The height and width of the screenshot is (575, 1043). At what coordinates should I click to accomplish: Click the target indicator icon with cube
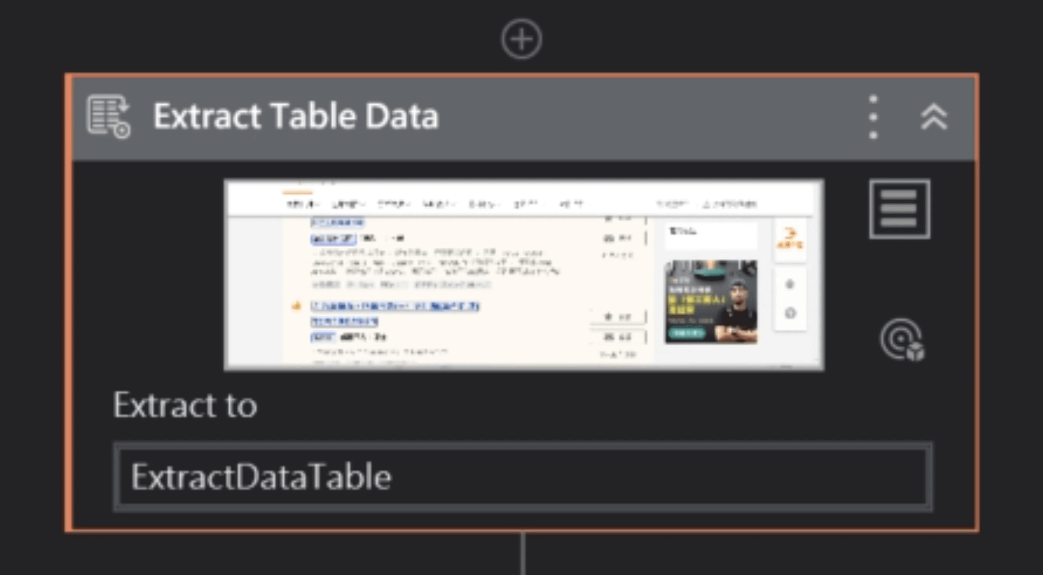(902, 340)
